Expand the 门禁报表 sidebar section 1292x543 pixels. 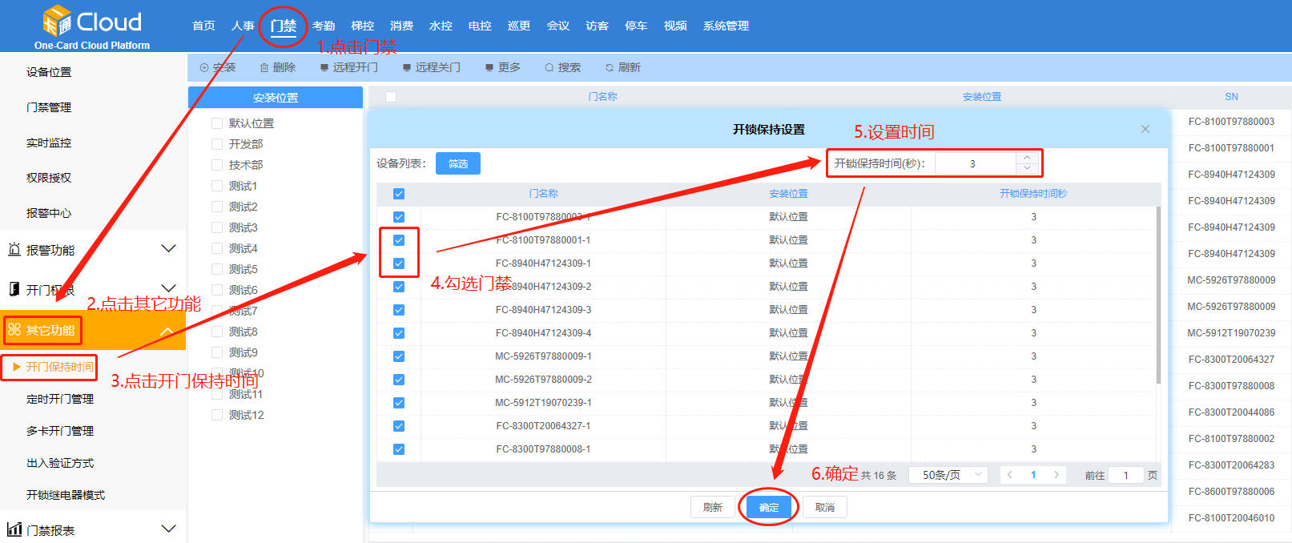(168, 529)
